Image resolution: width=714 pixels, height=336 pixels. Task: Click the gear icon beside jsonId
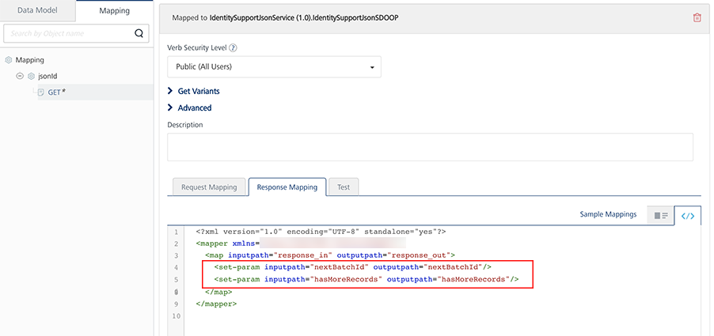[x=32, y=77]
